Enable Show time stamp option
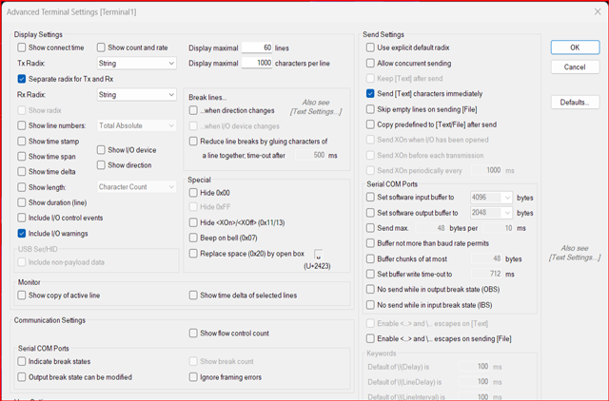Image resolution: width=609 pixels, height=401 pixels. (x=23, y=141)
